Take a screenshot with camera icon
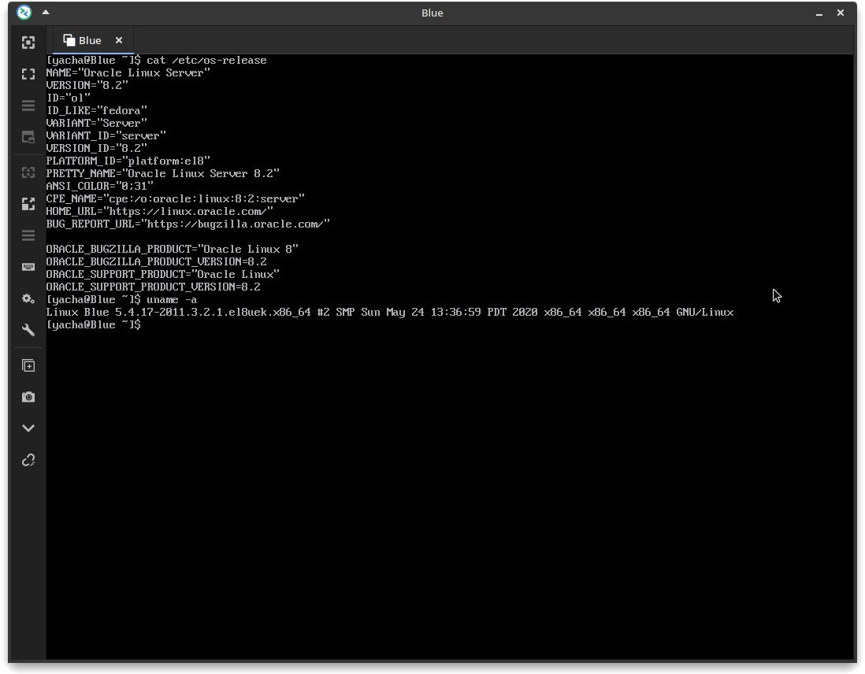865x674 pixels. [28, 397]
